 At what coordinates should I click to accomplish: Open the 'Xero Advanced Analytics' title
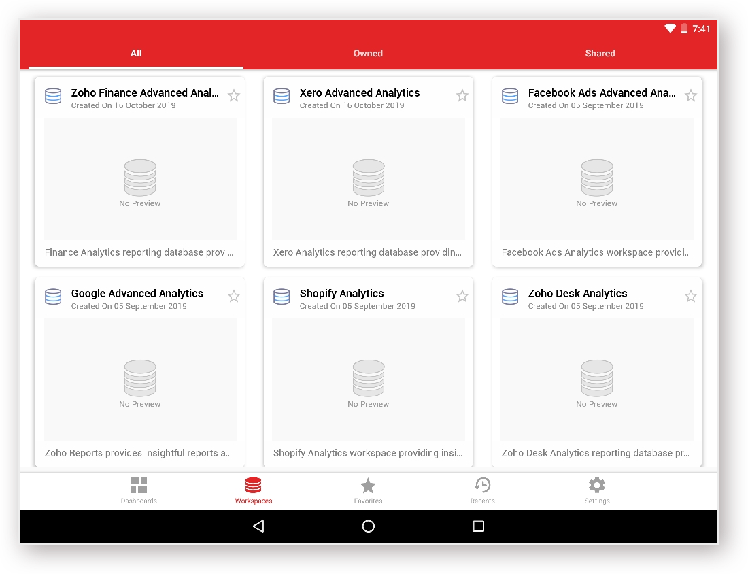[360, 92]
